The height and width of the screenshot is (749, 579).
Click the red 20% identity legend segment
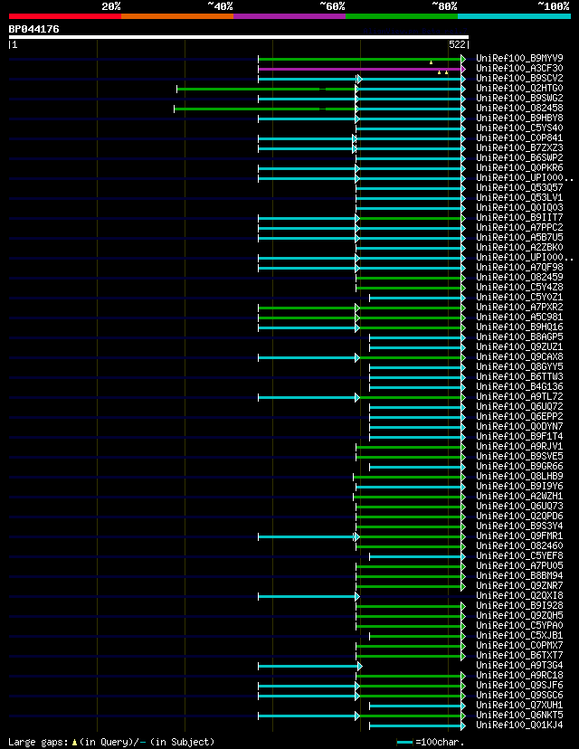coord(65,16)
